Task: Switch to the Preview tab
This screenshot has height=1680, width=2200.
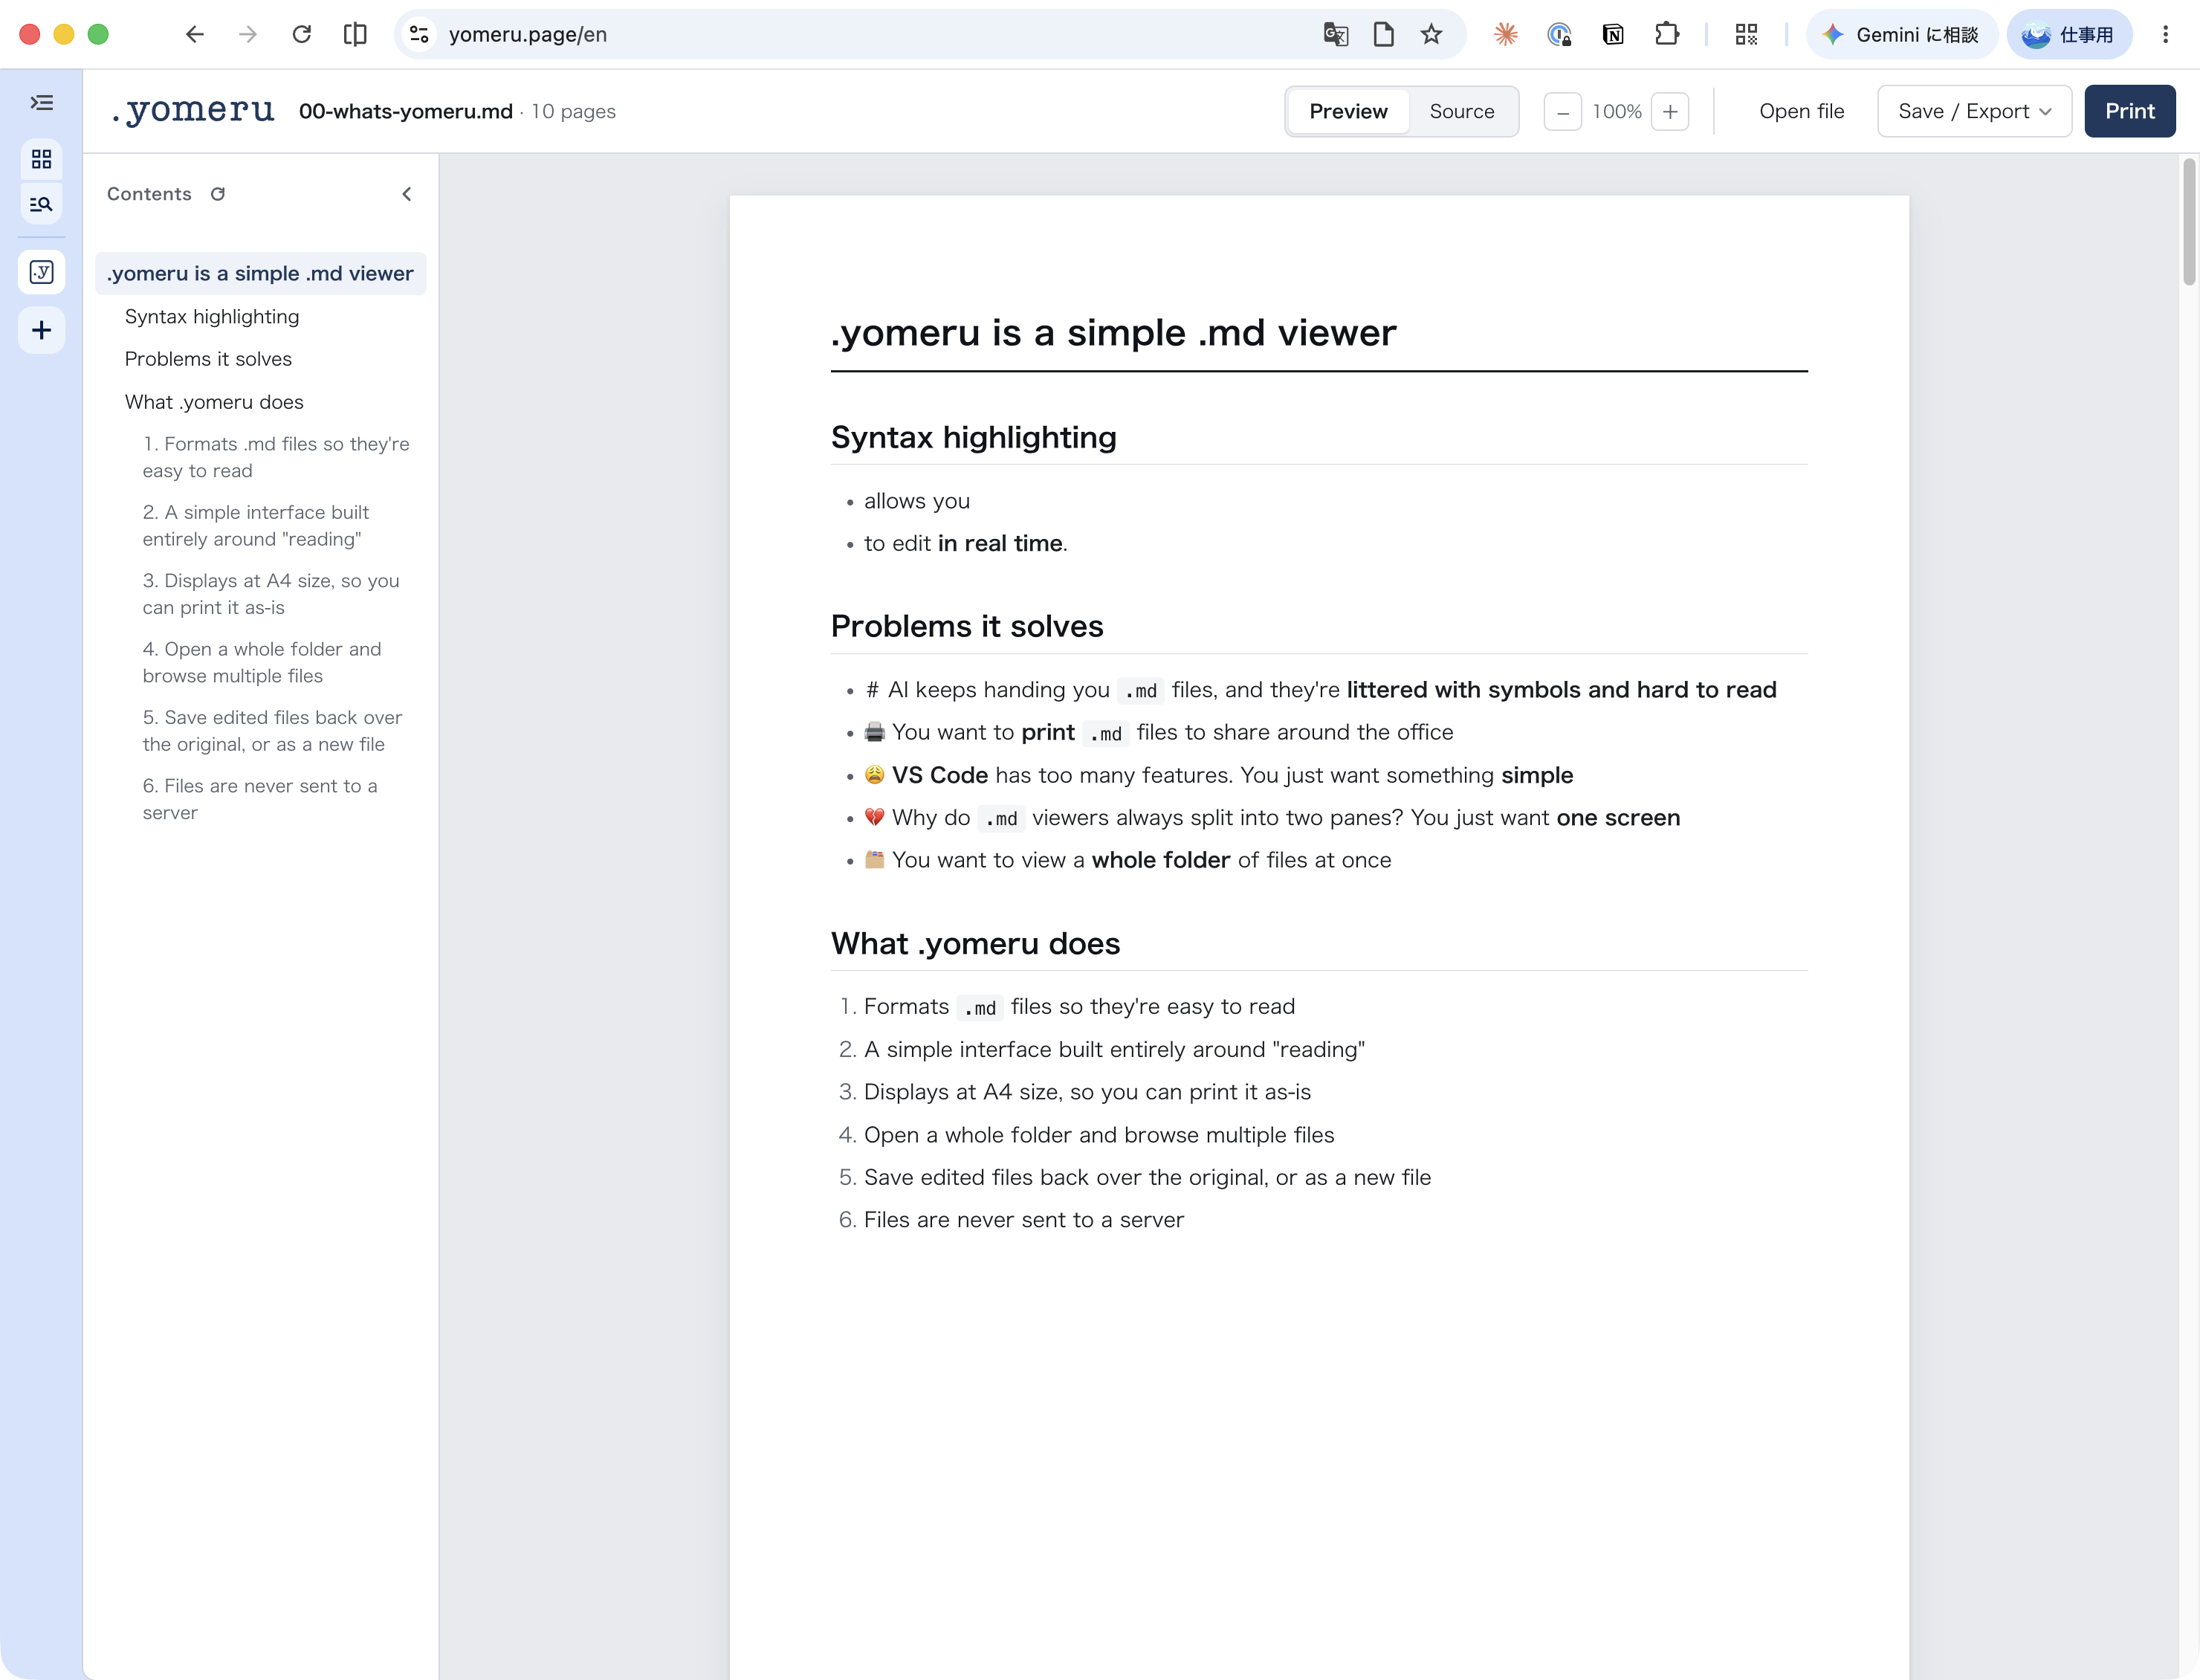Action: click(1348, 111)
